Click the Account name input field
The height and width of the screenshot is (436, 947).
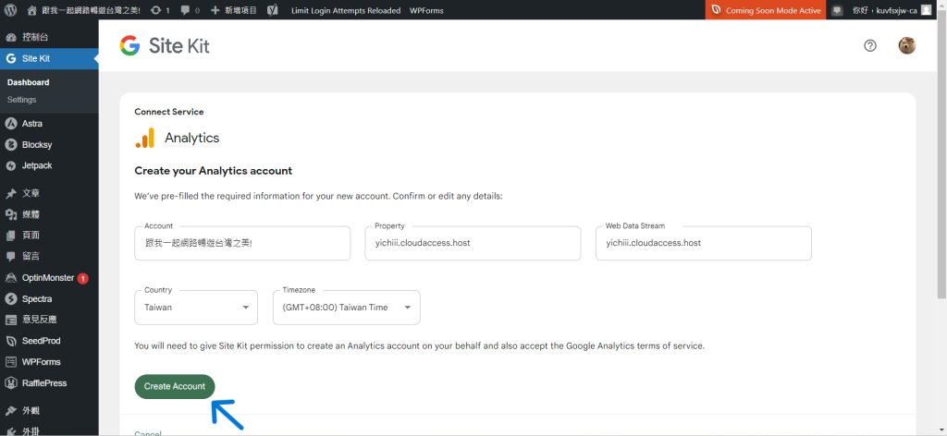[242, 243]
